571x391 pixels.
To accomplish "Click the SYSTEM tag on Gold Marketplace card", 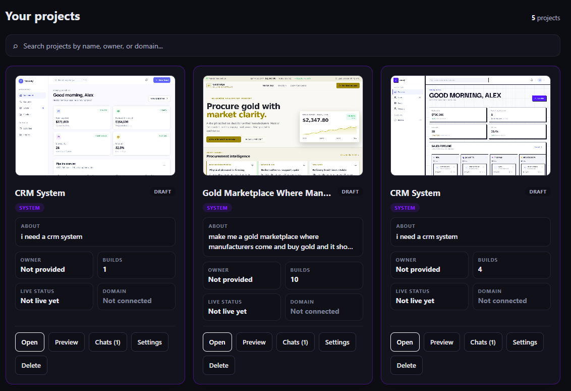I will pos(217,208).
